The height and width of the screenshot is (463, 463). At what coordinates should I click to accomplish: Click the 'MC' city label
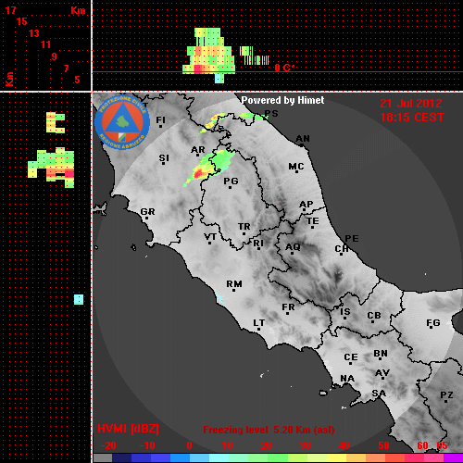(x=296, y=167)
